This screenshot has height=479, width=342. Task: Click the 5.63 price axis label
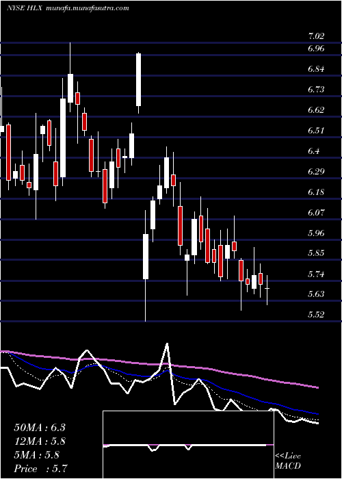pos(316,294)
